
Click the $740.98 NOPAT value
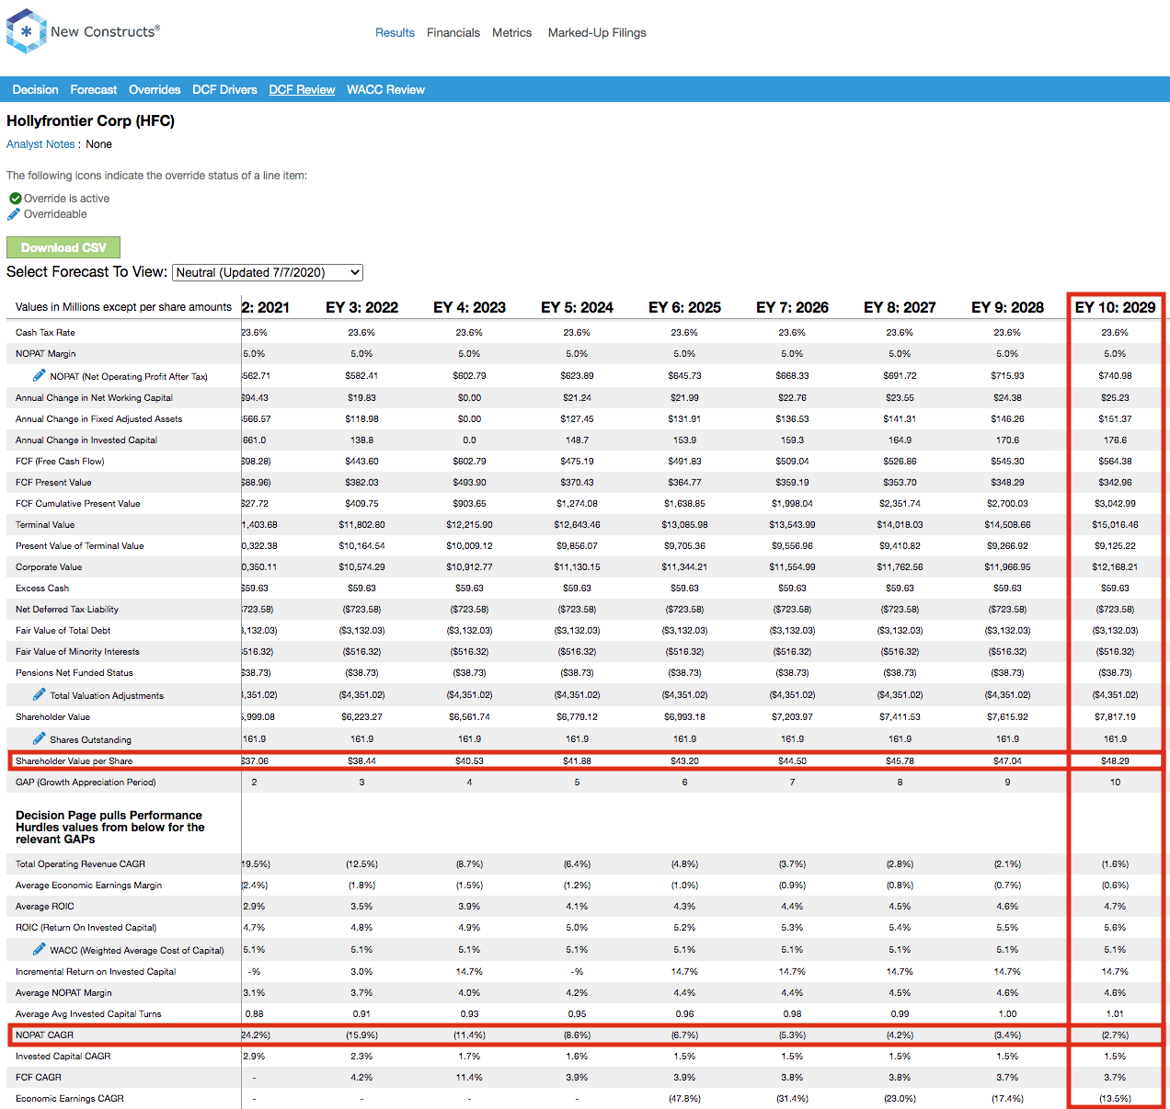pos(1115,376)
